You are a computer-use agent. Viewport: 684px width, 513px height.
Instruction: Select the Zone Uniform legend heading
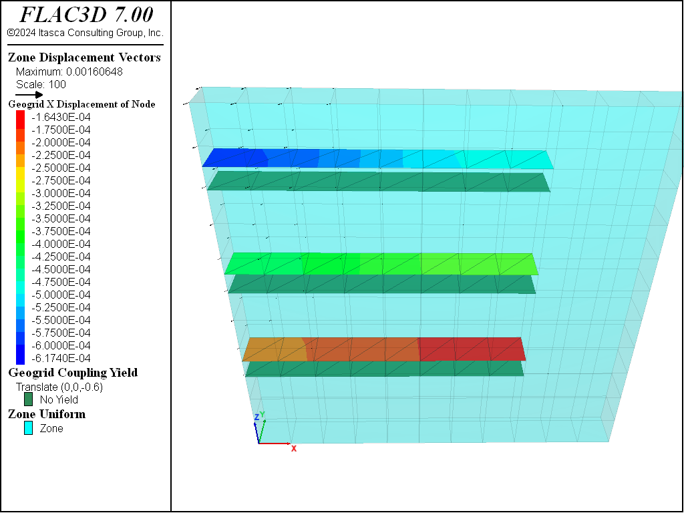tap(47, 414)
